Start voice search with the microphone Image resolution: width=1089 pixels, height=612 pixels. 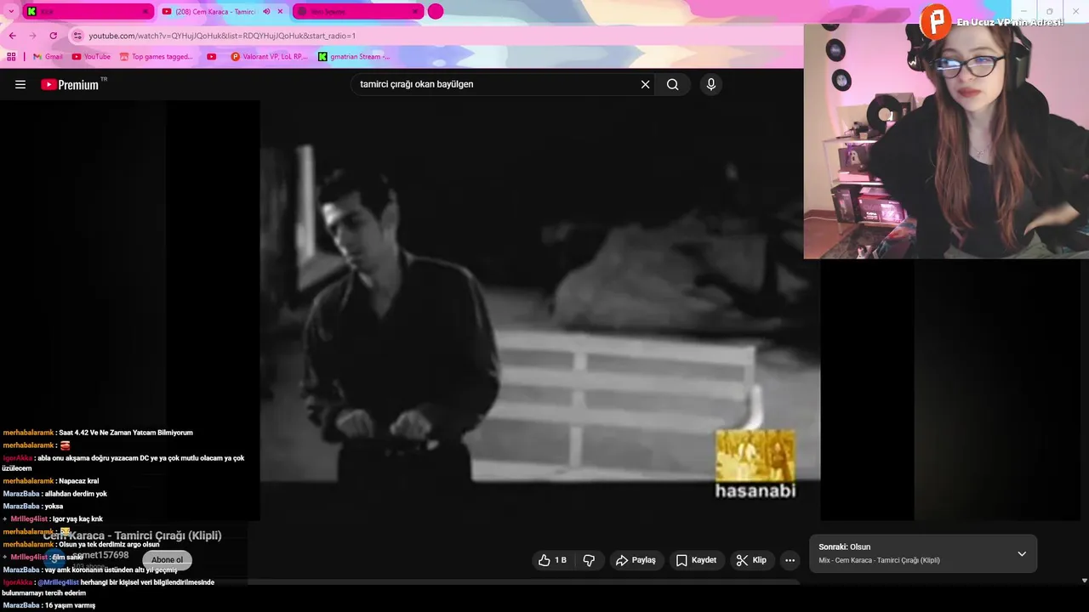tap(711, 84)
